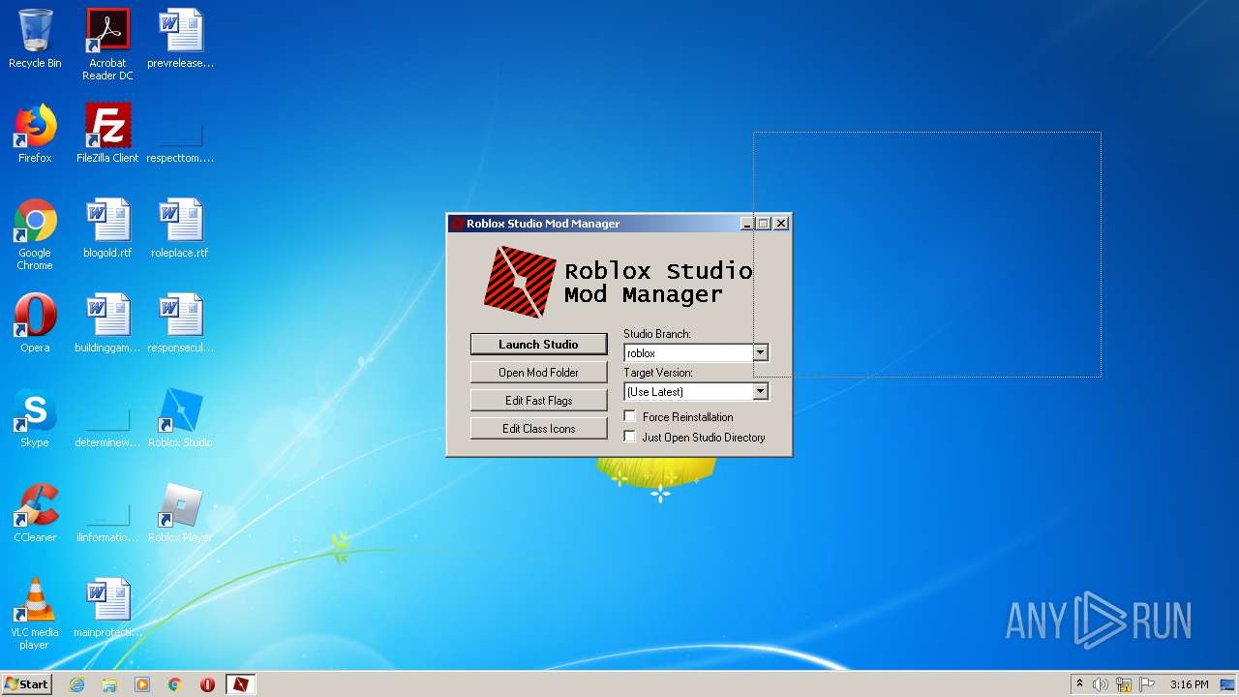The width and height of the screenshot is (1239, 697).
Task: Open VLC media player shortcut
Action: (x=35, y=614)
